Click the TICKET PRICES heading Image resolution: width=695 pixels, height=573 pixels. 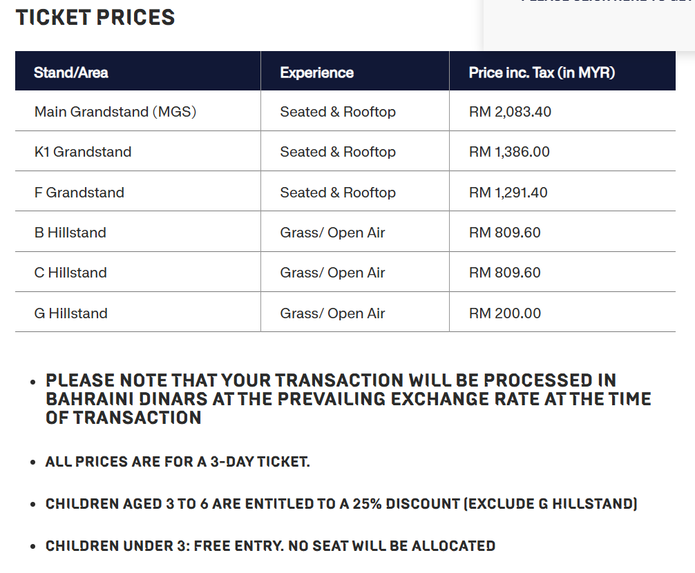(95, 18)
